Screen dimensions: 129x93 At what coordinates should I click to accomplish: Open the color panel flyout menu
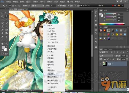(x=127, y=11)
